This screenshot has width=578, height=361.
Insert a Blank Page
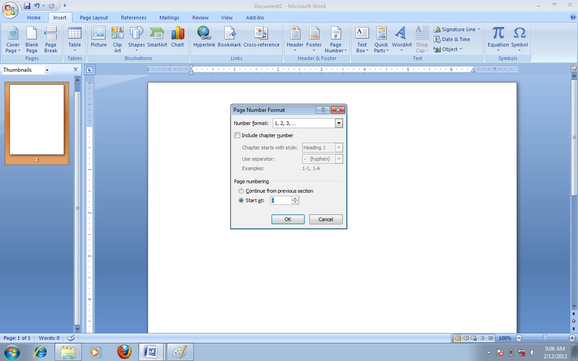click(x=32, y=40)
